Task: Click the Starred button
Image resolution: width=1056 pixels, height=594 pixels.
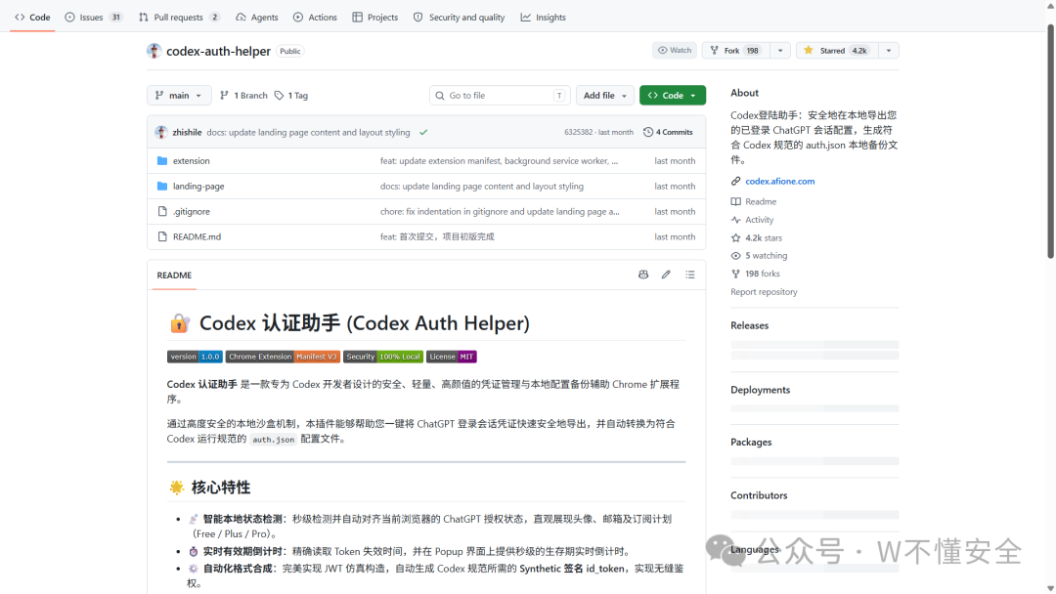Action: coord(837,51)
